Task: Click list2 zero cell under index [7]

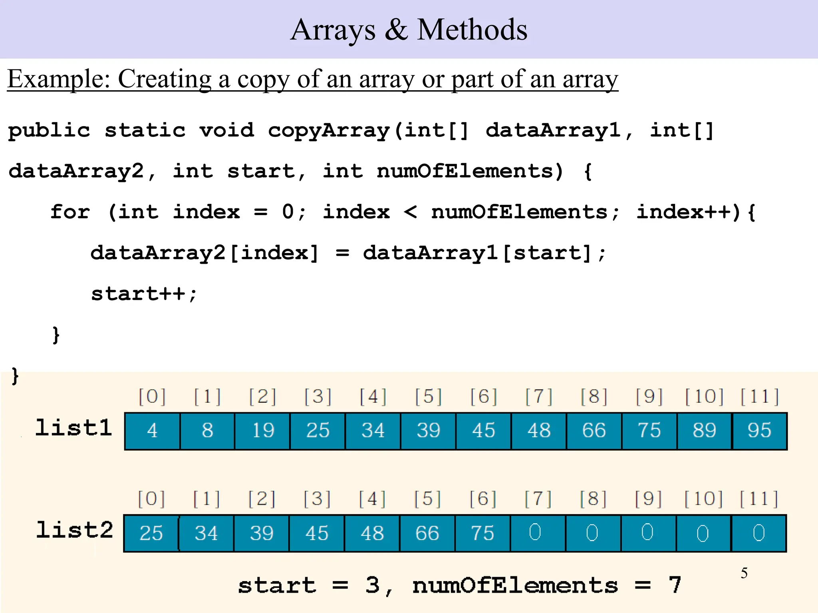Action: point(538,534)
